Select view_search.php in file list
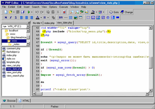 pyautogui.click(x=15, y=76)
